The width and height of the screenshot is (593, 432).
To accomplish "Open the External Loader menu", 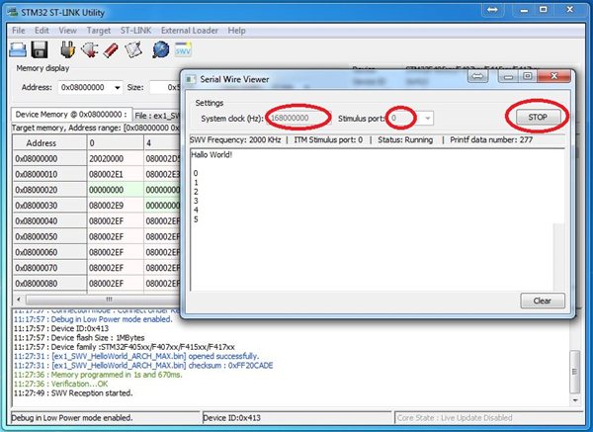I will [190, 31].
